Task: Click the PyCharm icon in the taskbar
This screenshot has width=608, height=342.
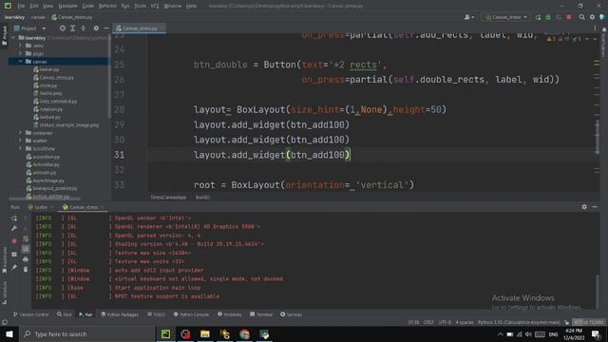Action: click(165, 334)
